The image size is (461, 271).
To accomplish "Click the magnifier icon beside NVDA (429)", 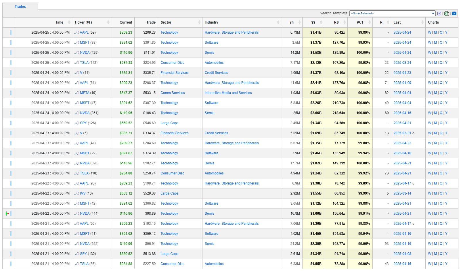I will coord(76,53).
